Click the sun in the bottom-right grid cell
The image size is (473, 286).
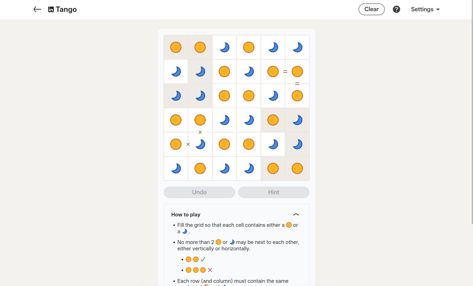297,169
